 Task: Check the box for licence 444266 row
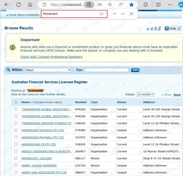(16, 109)
